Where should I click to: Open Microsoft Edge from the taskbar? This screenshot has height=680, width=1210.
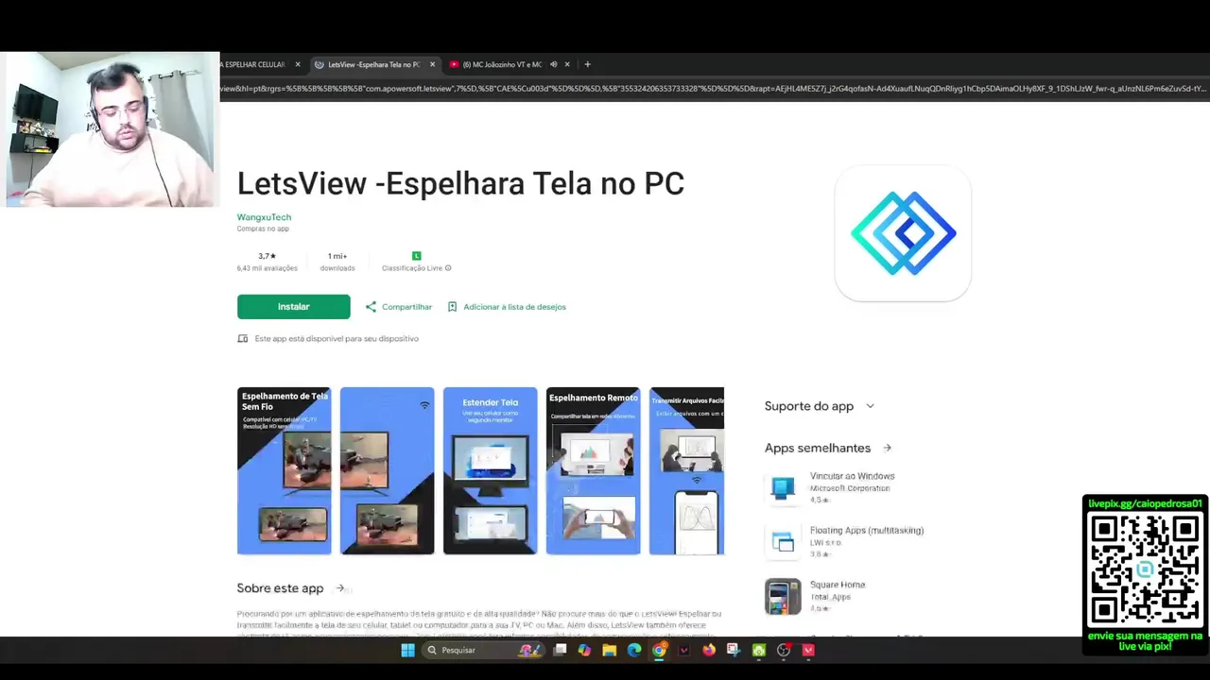pos(634,650)
